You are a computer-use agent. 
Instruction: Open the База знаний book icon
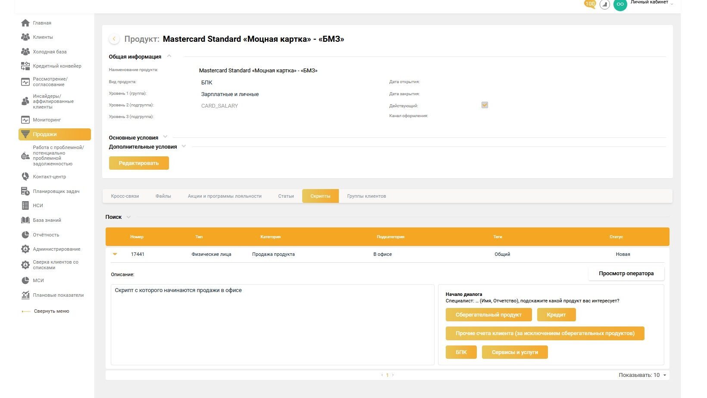click(x=25, y=220)
